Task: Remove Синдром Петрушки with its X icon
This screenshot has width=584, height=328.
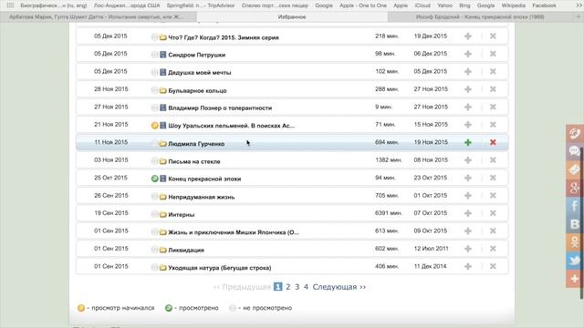Action: coord(493,54)
